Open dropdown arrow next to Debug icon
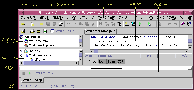This screenshot has height=90, width=194. (154, 24)
